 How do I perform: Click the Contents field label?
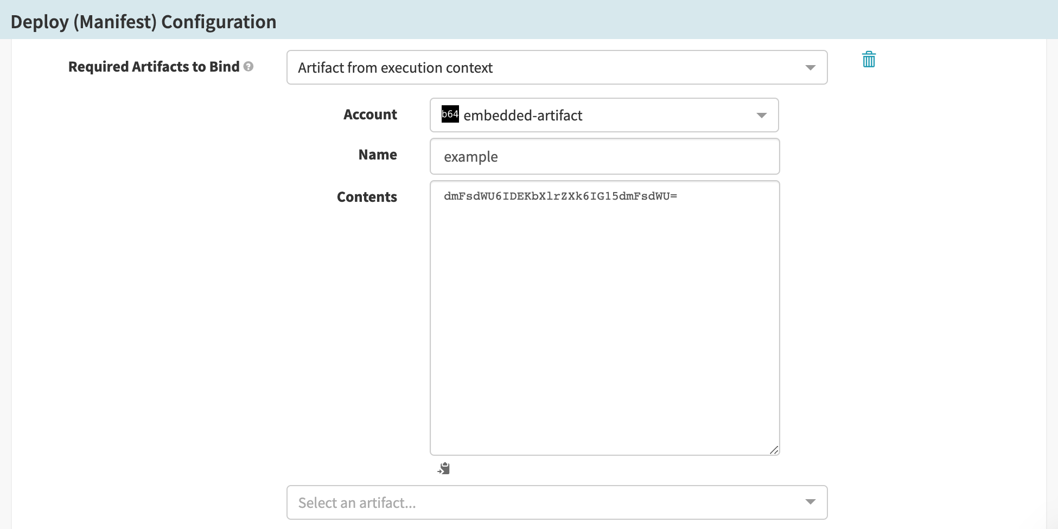tap(367, 196)
